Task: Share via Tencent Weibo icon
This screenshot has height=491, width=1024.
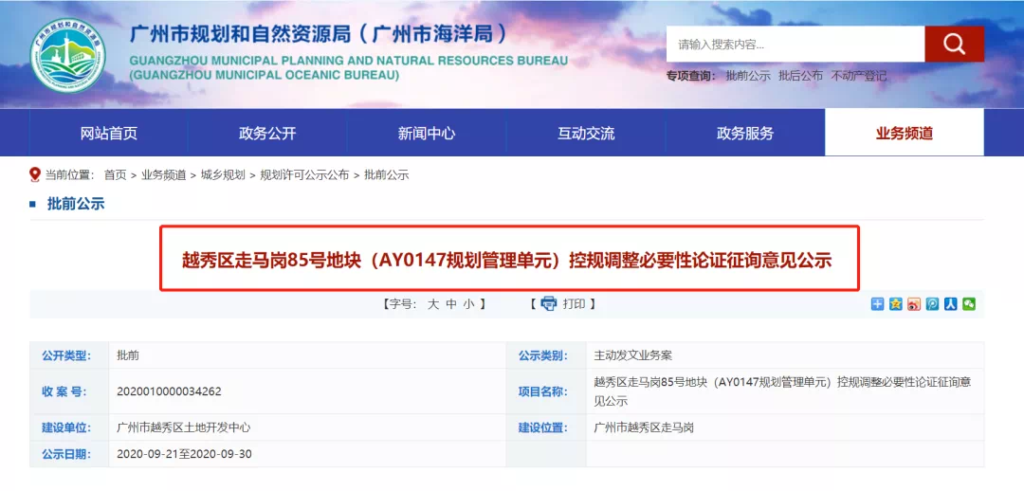Action: click(x=932, y=304)
